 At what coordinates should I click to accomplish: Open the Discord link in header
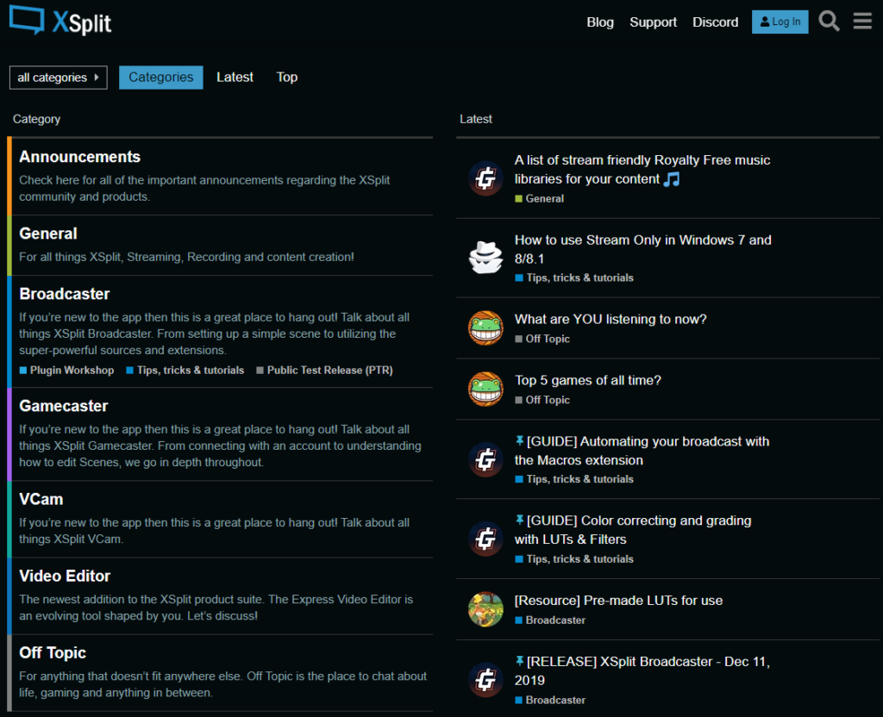pos(715,22)
